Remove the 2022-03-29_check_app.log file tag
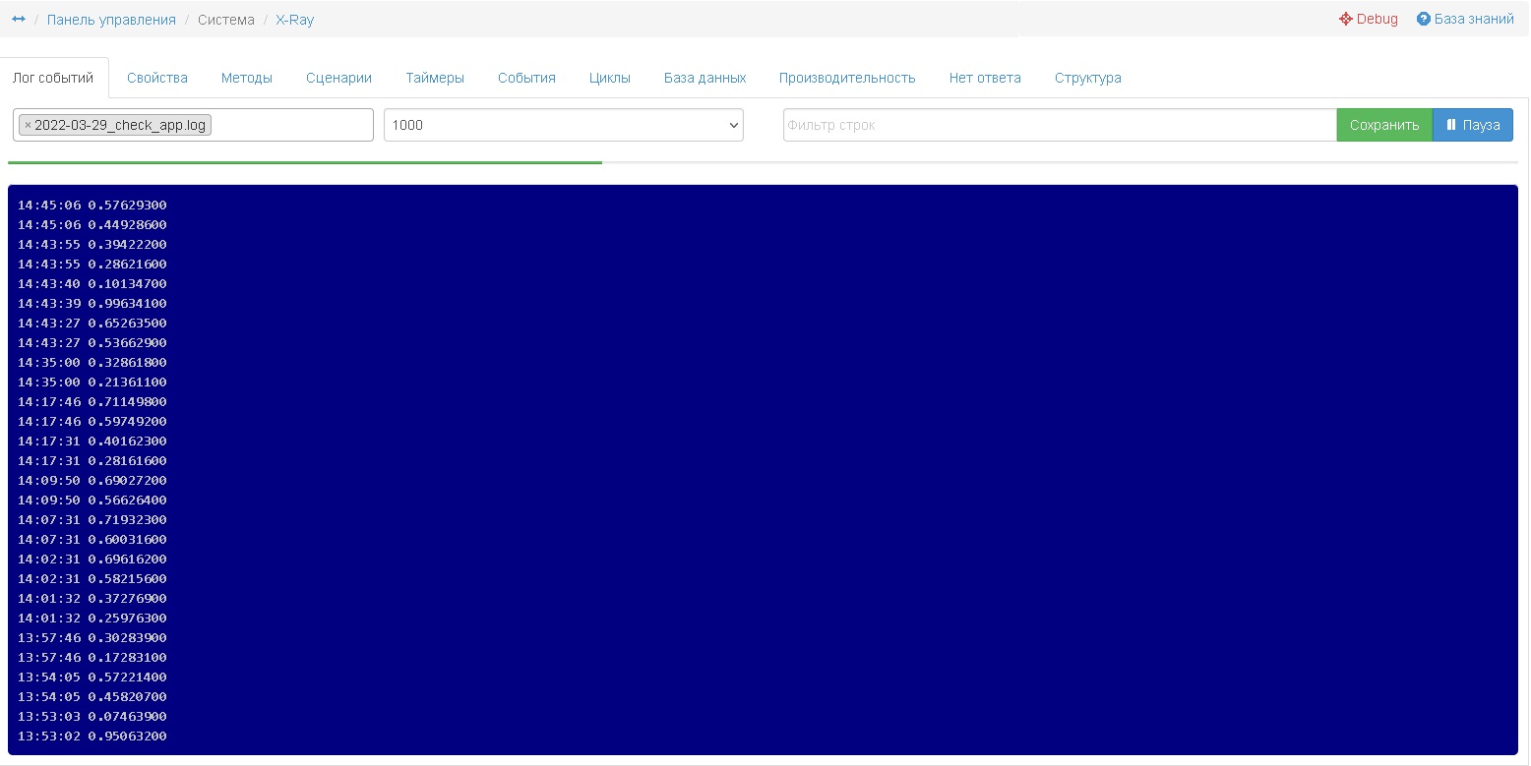This screenshot has width=1531, height=766. pos(28,125)
